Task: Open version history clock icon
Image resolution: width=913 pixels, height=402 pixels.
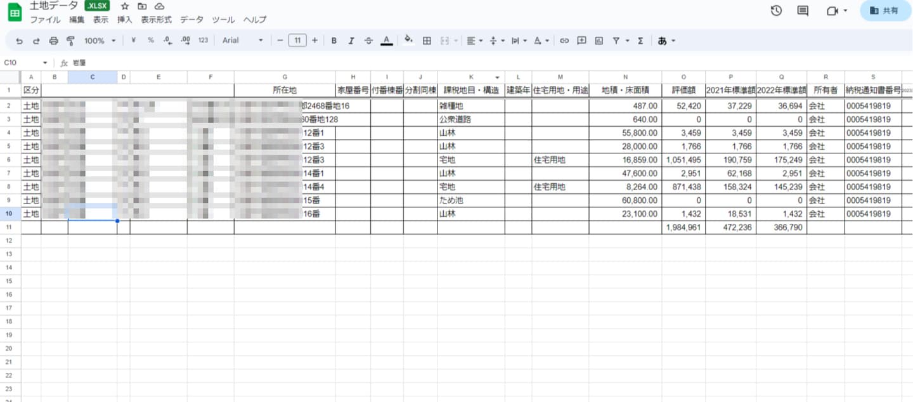Action: [776, 11]
